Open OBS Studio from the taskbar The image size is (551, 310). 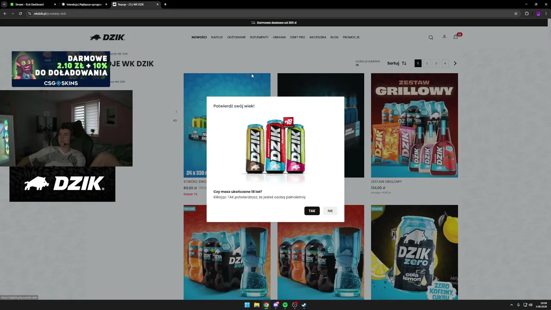pyautogui.click(x=295, y=305)
